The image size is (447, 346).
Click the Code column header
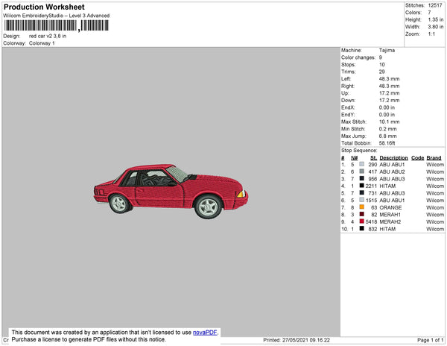(417, 158)
